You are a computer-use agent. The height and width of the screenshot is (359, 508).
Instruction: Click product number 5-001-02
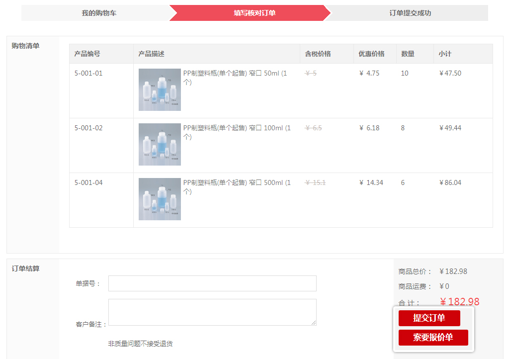click(x=88, y=128)
